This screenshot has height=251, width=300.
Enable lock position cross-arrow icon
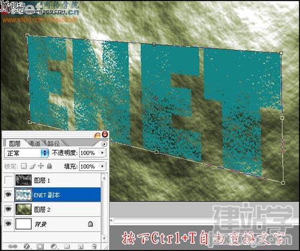coord(41,166)
